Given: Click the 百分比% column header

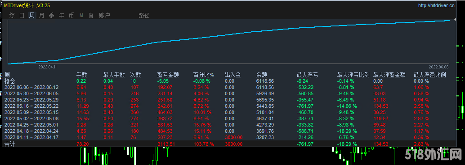Looking at the screenshot, I should coord(203,75).
